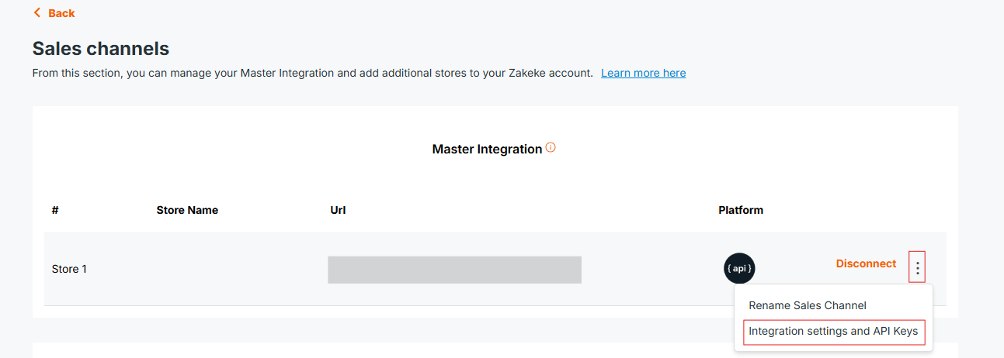Disconnect the Store 1 integration
This screenshot has width=1004, height=358.
coord(866,263)
